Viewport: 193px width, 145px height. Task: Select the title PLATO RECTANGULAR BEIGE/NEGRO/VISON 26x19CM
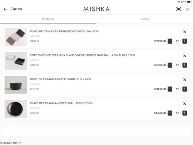[x=64, y=31]
